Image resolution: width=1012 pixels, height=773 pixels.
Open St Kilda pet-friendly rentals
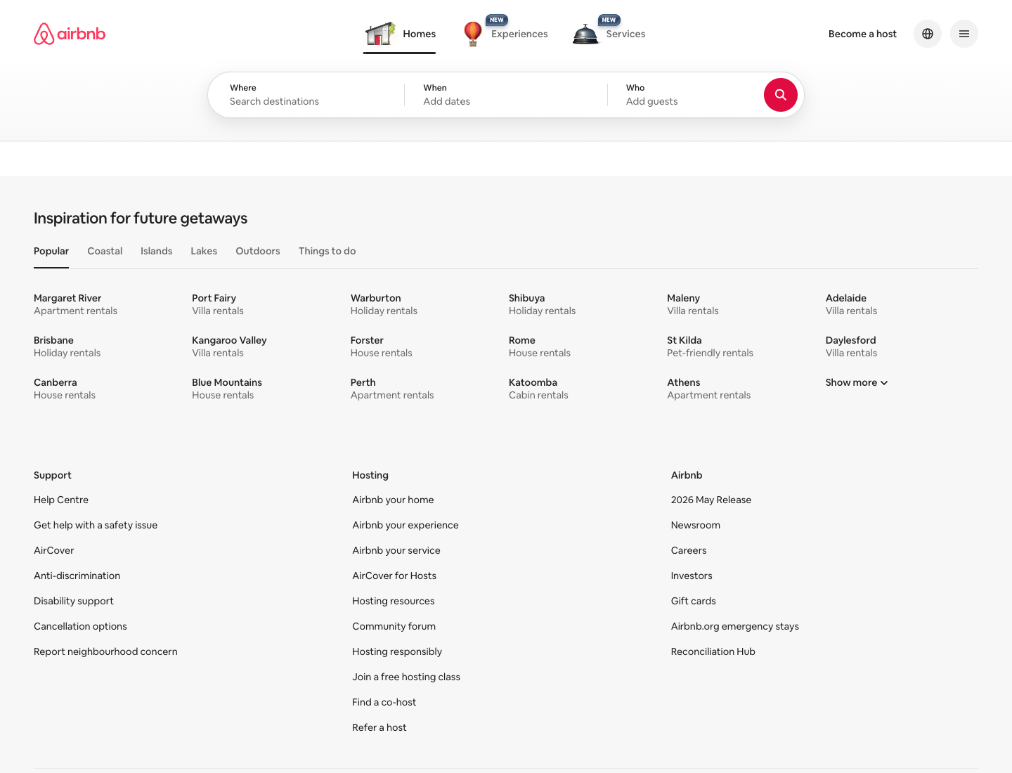pyautogui.click(x=710, y=346)
